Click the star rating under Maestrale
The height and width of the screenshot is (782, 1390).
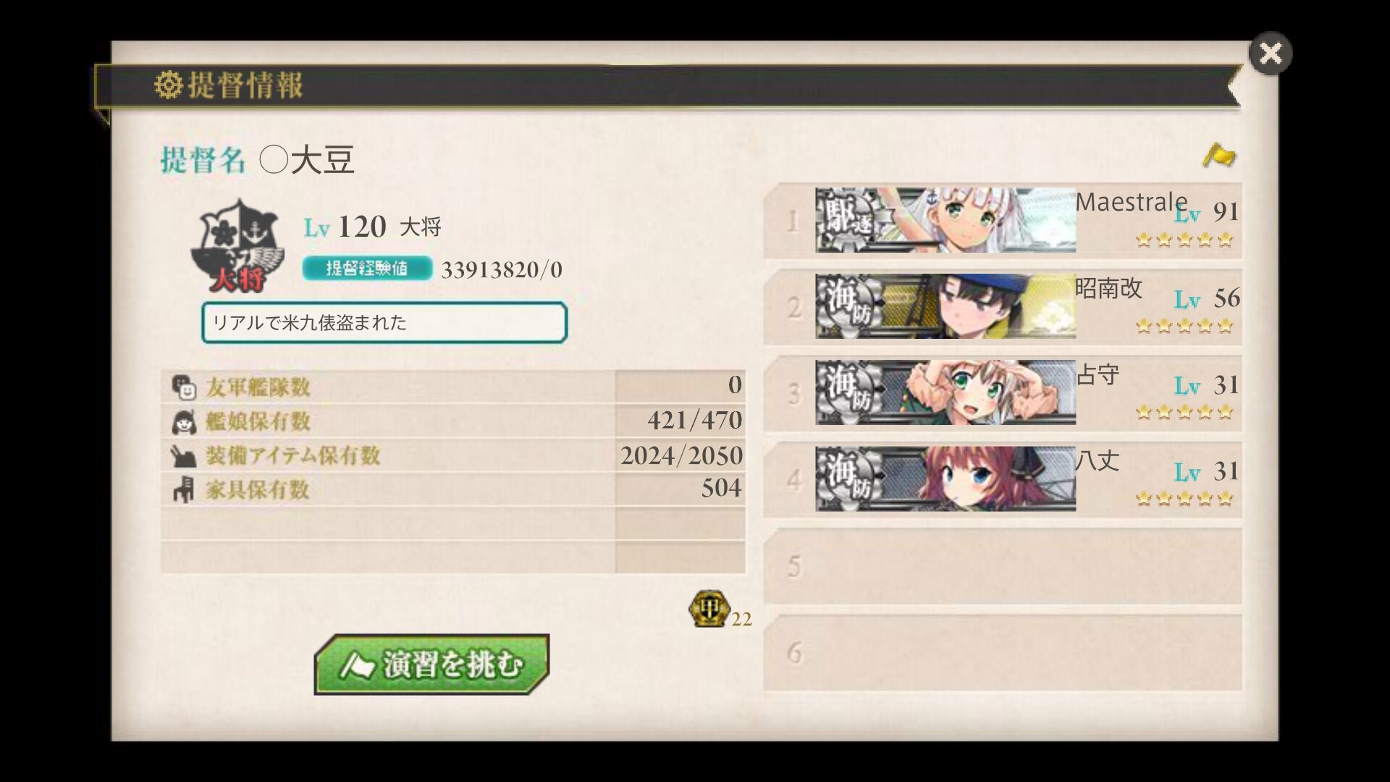click(1184, 240)
